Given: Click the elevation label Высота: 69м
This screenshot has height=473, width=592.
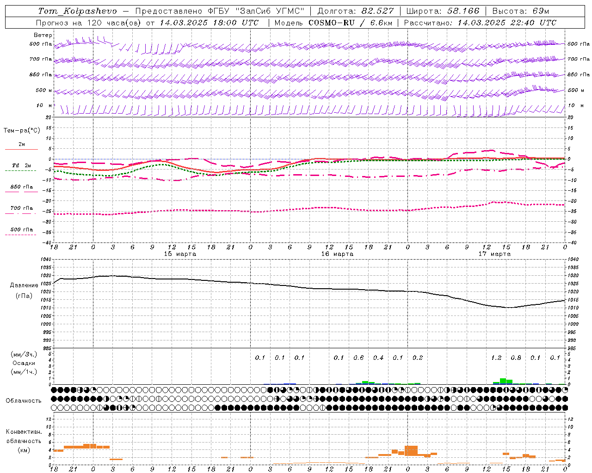Looking at the screenshot, I should tap(520, 11).
